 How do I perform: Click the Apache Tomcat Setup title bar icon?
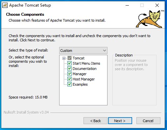click(5, 5)
